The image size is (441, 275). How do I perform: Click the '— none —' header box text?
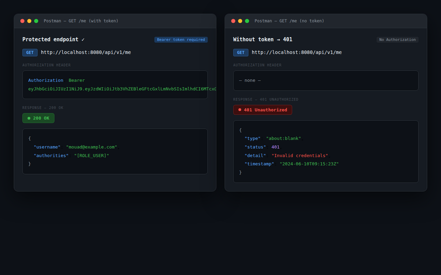(250, 80)
